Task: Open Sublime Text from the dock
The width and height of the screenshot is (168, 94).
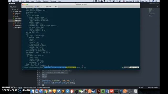Action: (x=63, y=91)
